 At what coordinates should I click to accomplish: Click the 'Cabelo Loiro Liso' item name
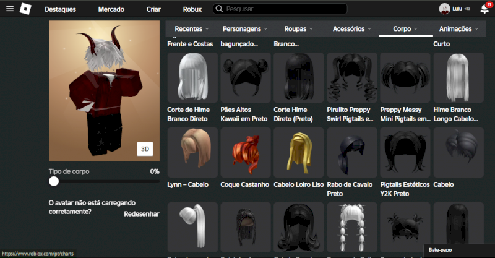(299, 184)
